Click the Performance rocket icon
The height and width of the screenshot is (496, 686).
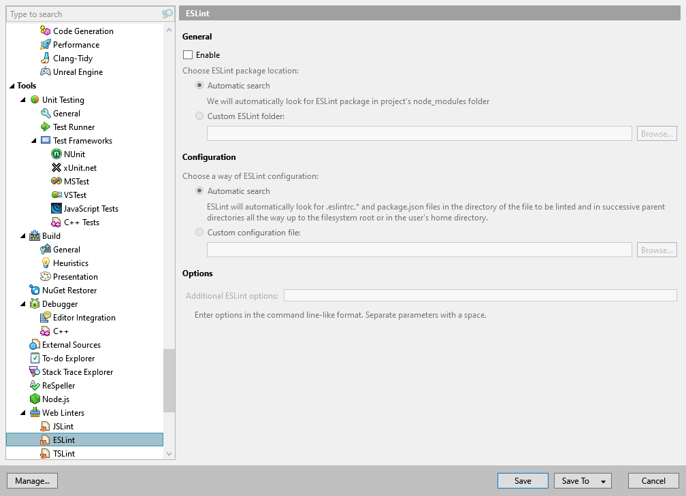tap(46, 44)
